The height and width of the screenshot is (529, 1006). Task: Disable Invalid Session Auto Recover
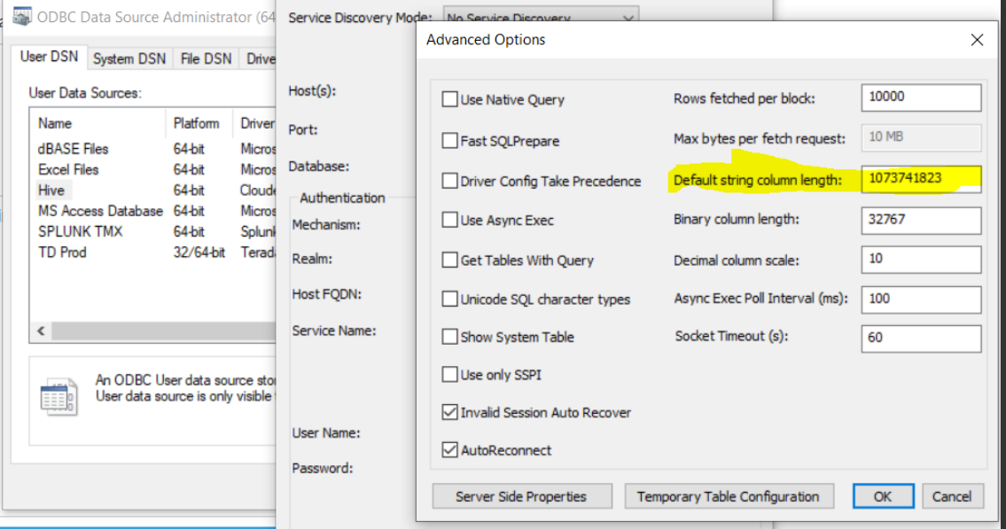click(450, 412)
